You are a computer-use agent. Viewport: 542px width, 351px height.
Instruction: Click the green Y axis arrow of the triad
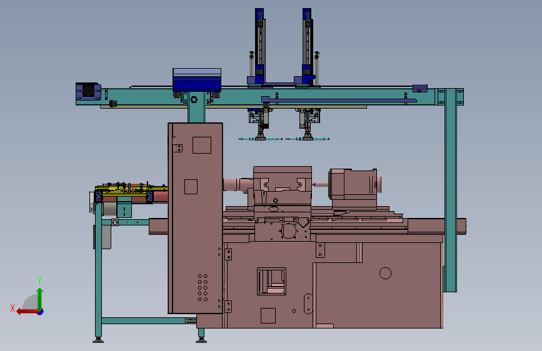pyautogui.click(x=40, y=299)
